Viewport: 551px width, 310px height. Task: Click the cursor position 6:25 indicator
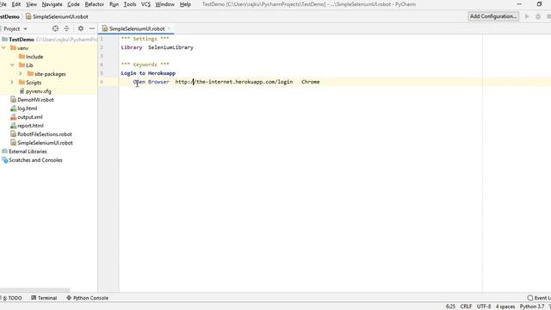point(450,307)
